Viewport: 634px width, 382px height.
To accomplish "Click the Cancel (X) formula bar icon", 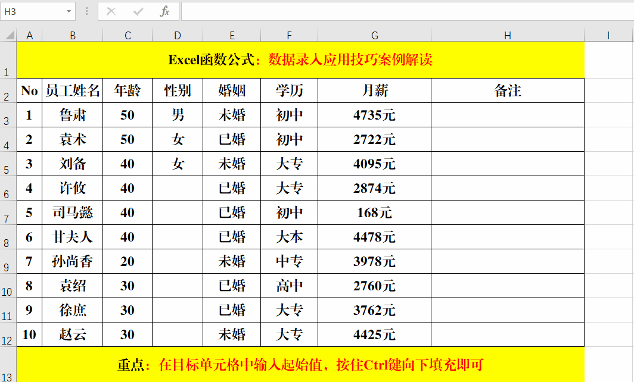I will click(111, 12).
